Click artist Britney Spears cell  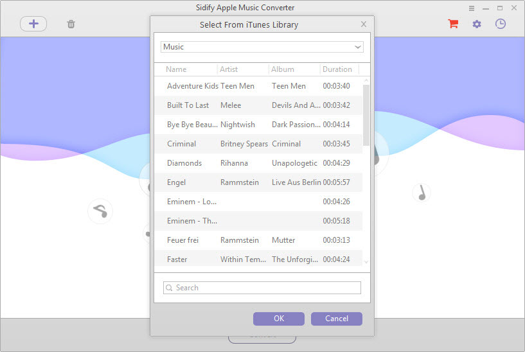[x=244, y=144]
